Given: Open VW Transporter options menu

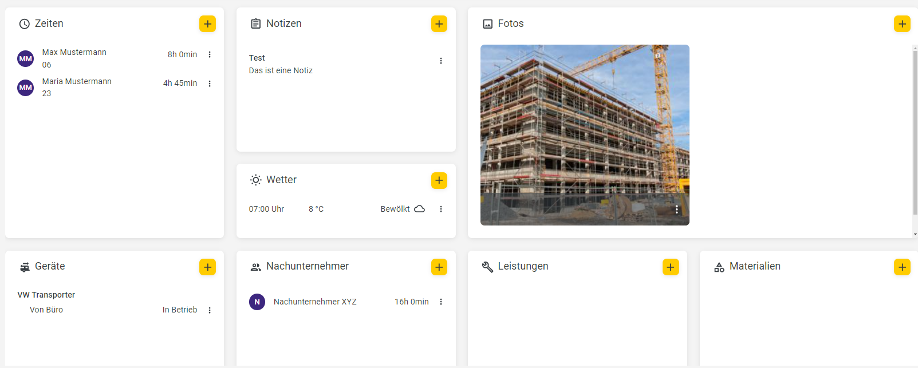Looking at the screenshot, I should [x=210, y=310].
